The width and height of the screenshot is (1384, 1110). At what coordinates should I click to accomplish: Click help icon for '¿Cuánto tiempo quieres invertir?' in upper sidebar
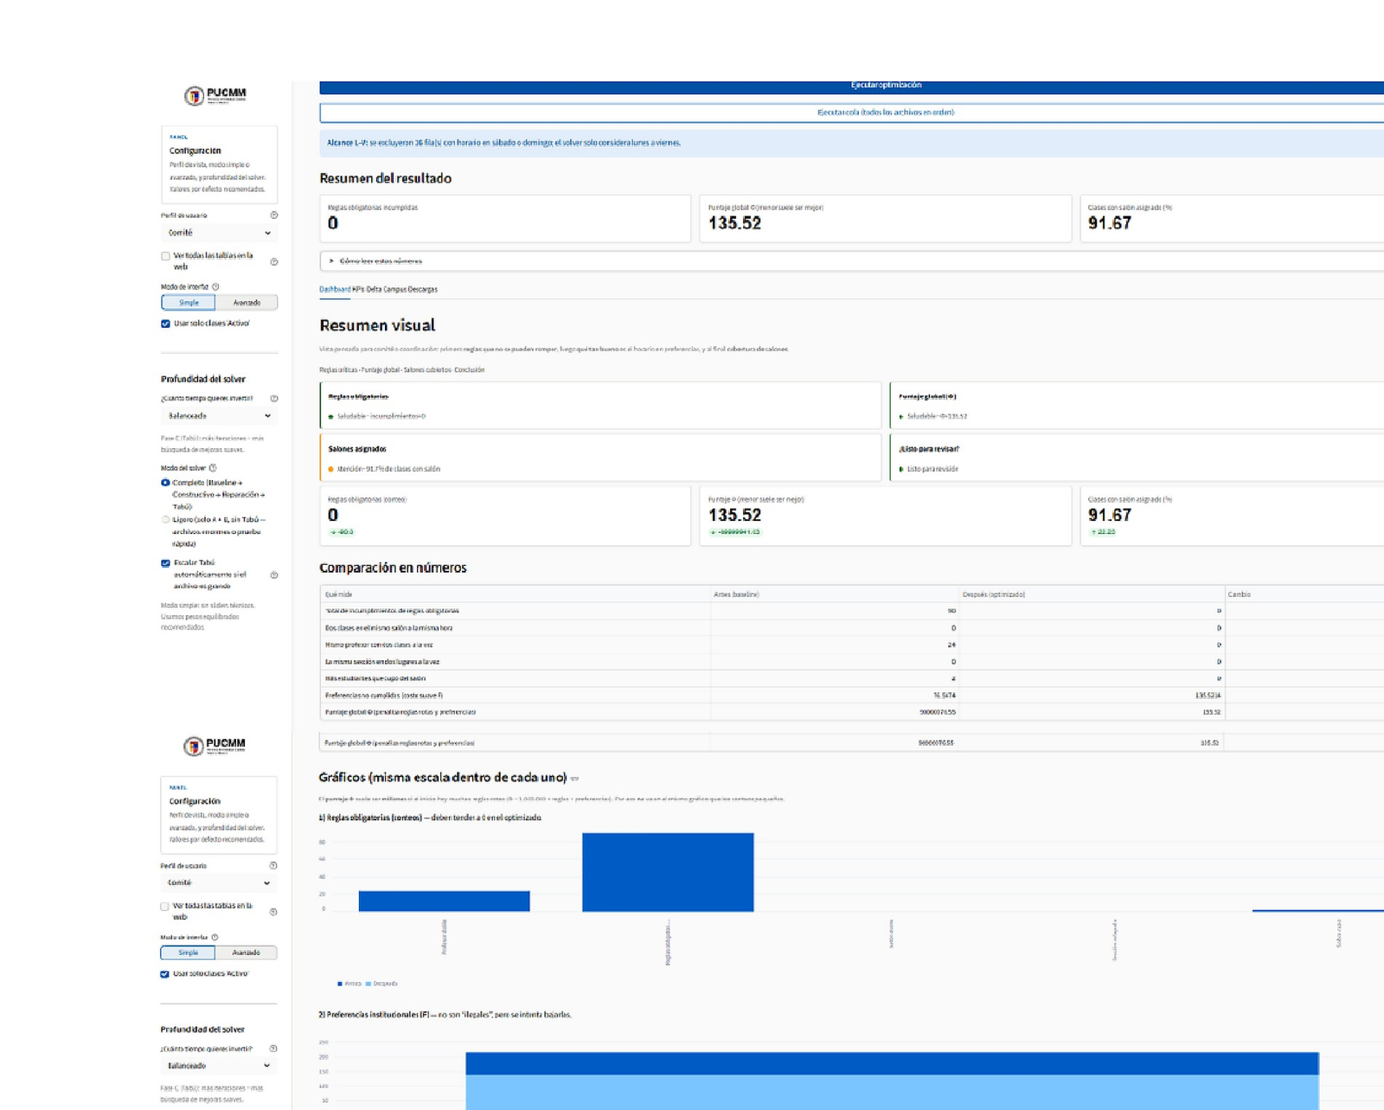pos(274,398)
